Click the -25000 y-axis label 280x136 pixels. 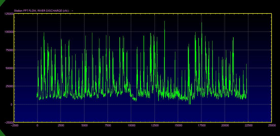point(9,123)
